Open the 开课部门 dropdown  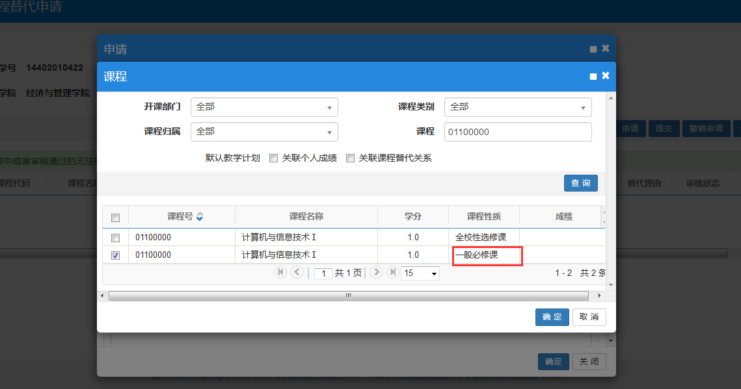tap(264, 107)
